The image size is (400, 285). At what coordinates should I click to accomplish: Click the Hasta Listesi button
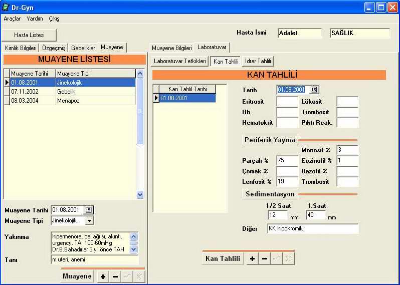click(x=29, y=35)
